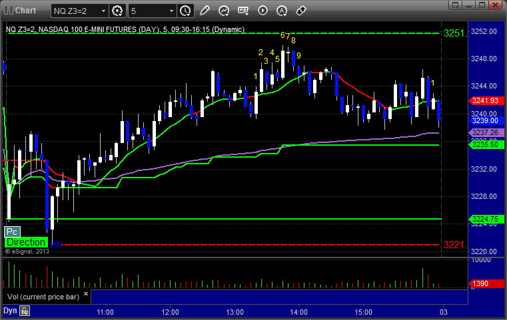The image size is (507, 320).
Task: Start bar replay with the play icon
Action: [262, 11]
